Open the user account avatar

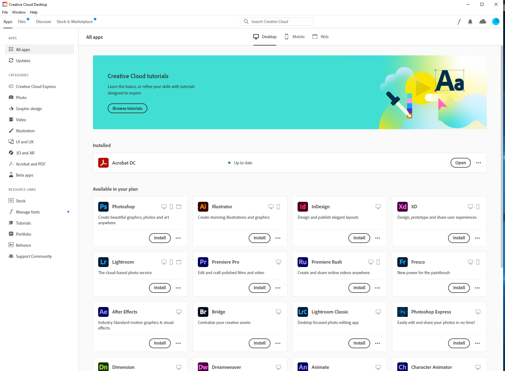[x=495, y=22]
